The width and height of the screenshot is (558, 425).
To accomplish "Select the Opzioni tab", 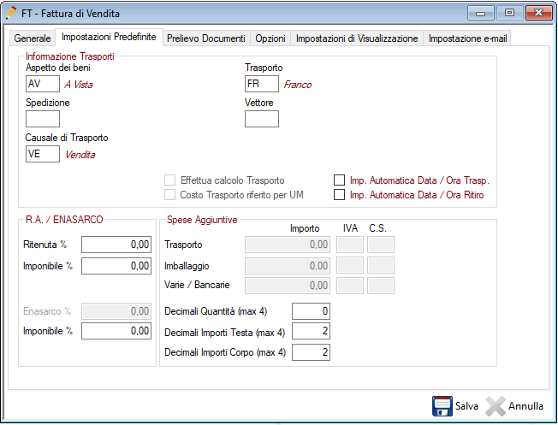I will [270, 38].
